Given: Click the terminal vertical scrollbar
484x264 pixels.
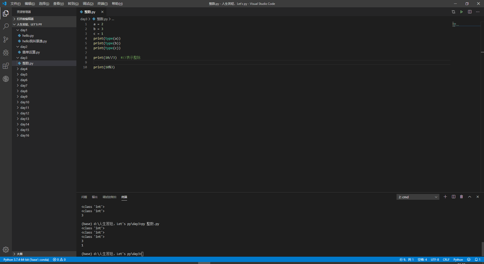Looking at the screenshot, I should point(482,249).
